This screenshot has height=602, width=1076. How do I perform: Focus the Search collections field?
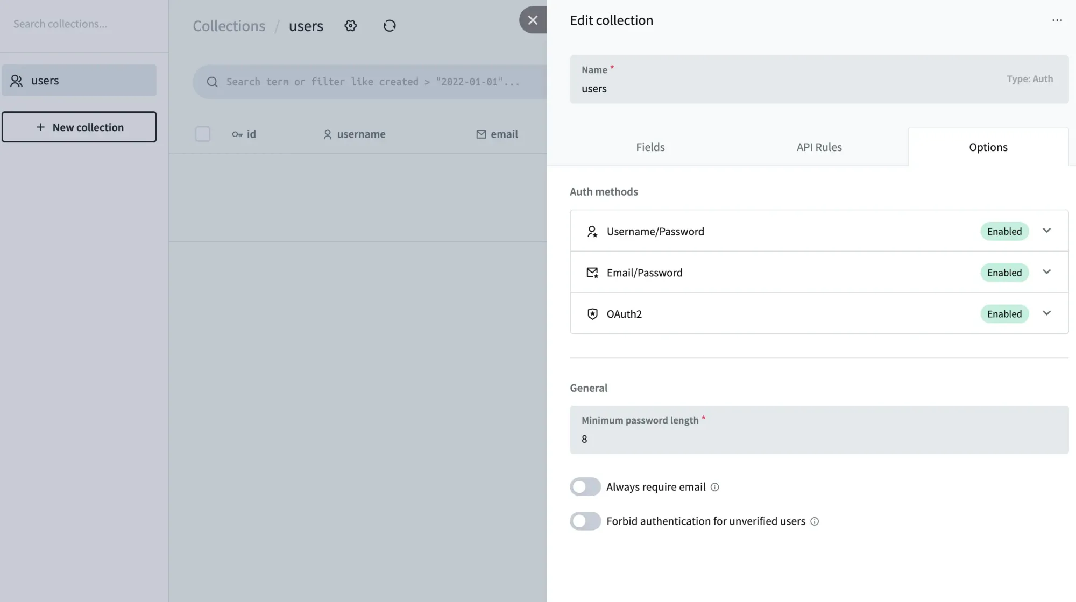click(x=84, y=24)
